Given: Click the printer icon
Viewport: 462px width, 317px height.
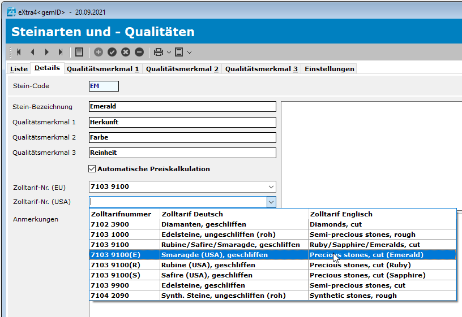Looking at the screenshot, I should click(x=159, y=52).
